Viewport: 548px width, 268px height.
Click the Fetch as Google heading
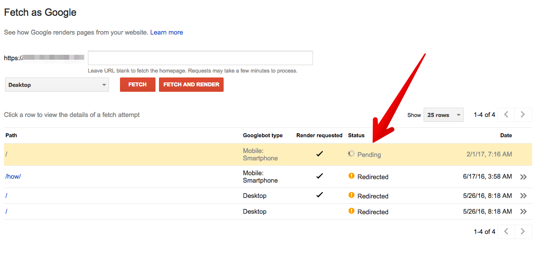click(x=40, y=12)
